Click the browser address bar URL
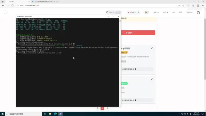This screenshot has width=206, height=116. (30, 6)
